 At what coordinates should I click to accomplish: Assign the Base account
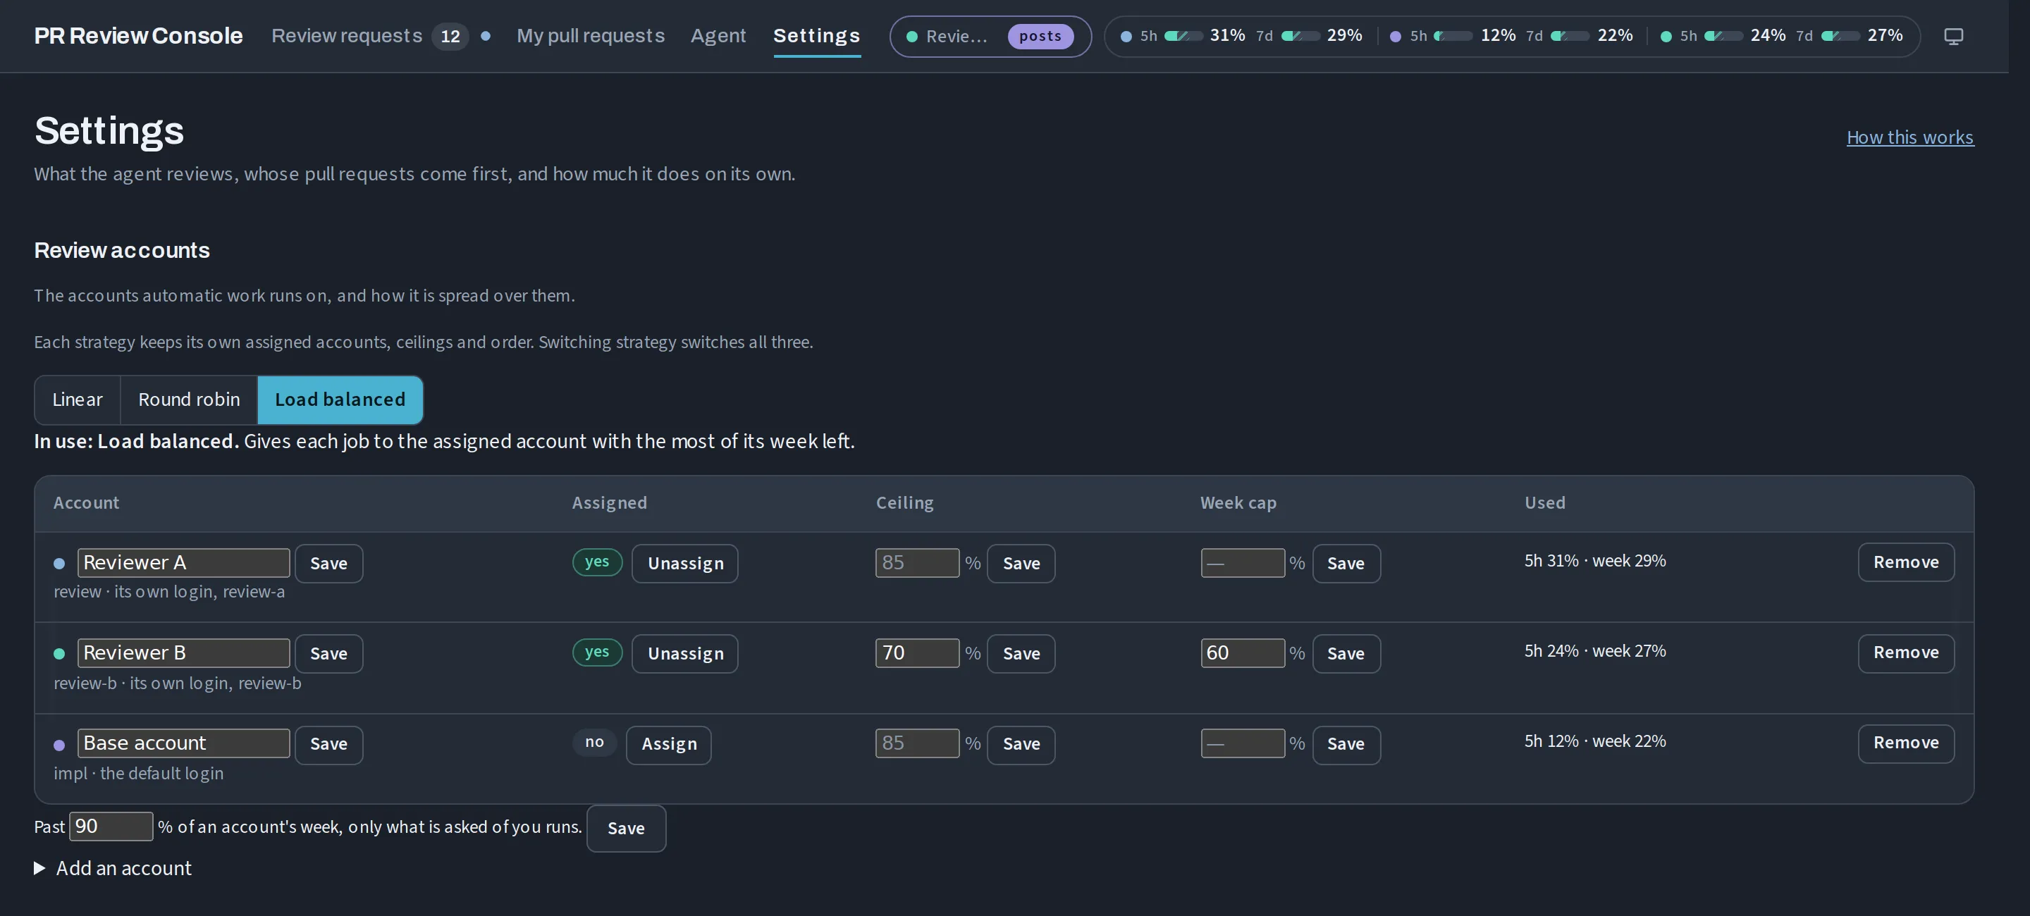[668, 744]
